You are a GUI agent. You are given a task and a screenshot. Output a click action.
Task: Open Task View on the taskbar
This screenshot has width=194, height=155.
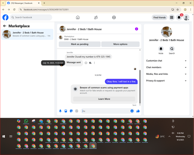click(11, 136)
